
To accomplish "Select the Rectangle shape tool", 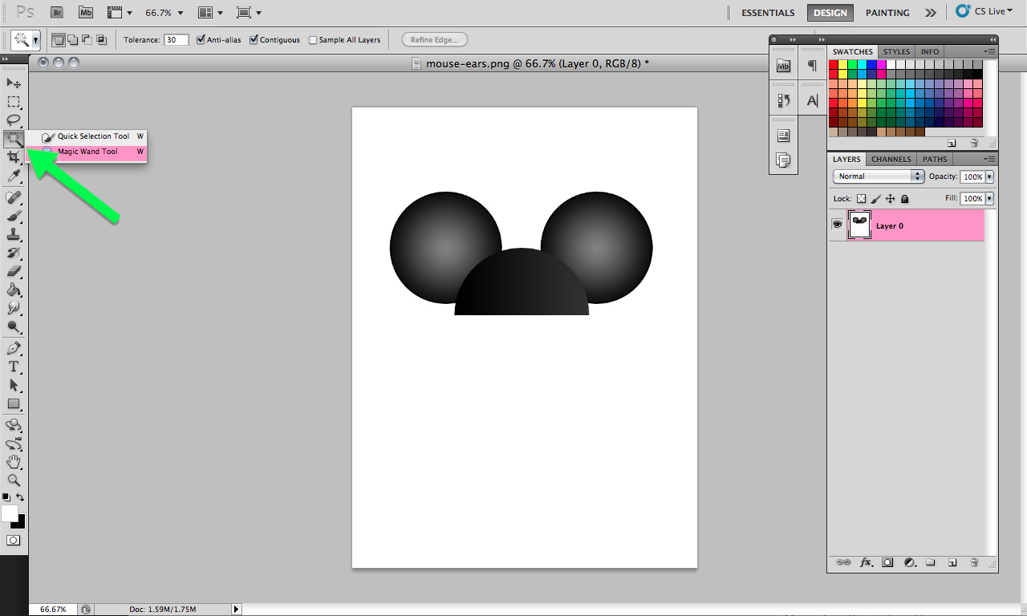I will click(x=14, y=403).
